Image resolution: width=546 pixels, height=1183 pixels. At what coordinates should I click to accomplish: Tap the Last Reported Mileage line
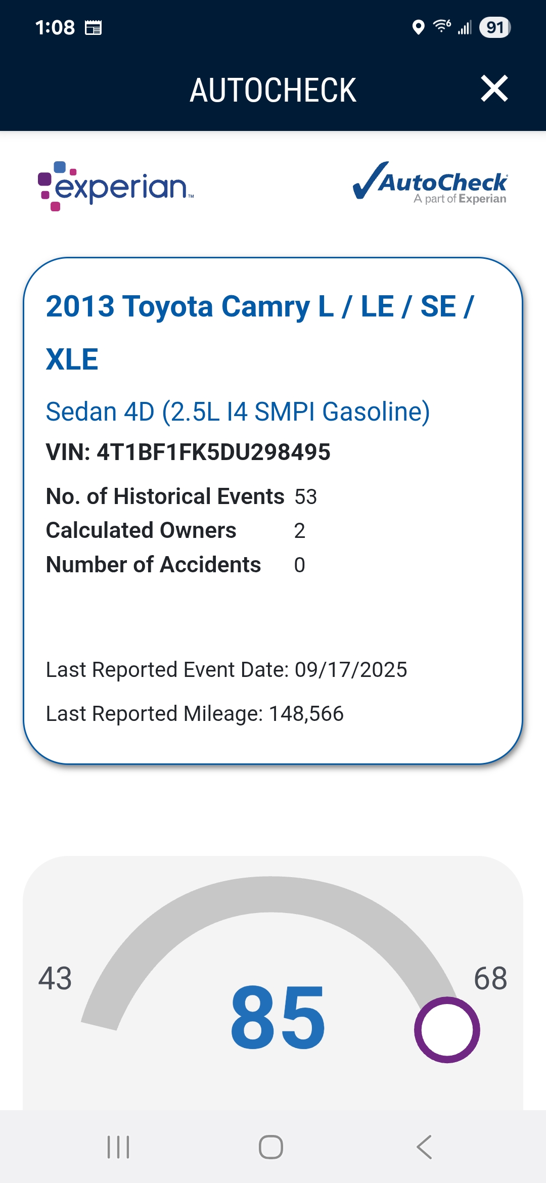point(195,713)
